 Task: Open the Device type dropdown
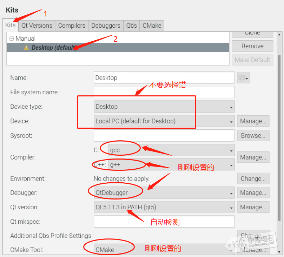tap(164, 107)
